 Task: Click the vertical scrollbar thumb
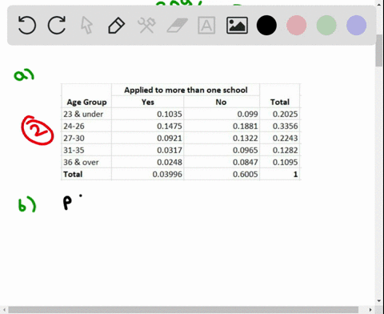click(x=379, y=50)
